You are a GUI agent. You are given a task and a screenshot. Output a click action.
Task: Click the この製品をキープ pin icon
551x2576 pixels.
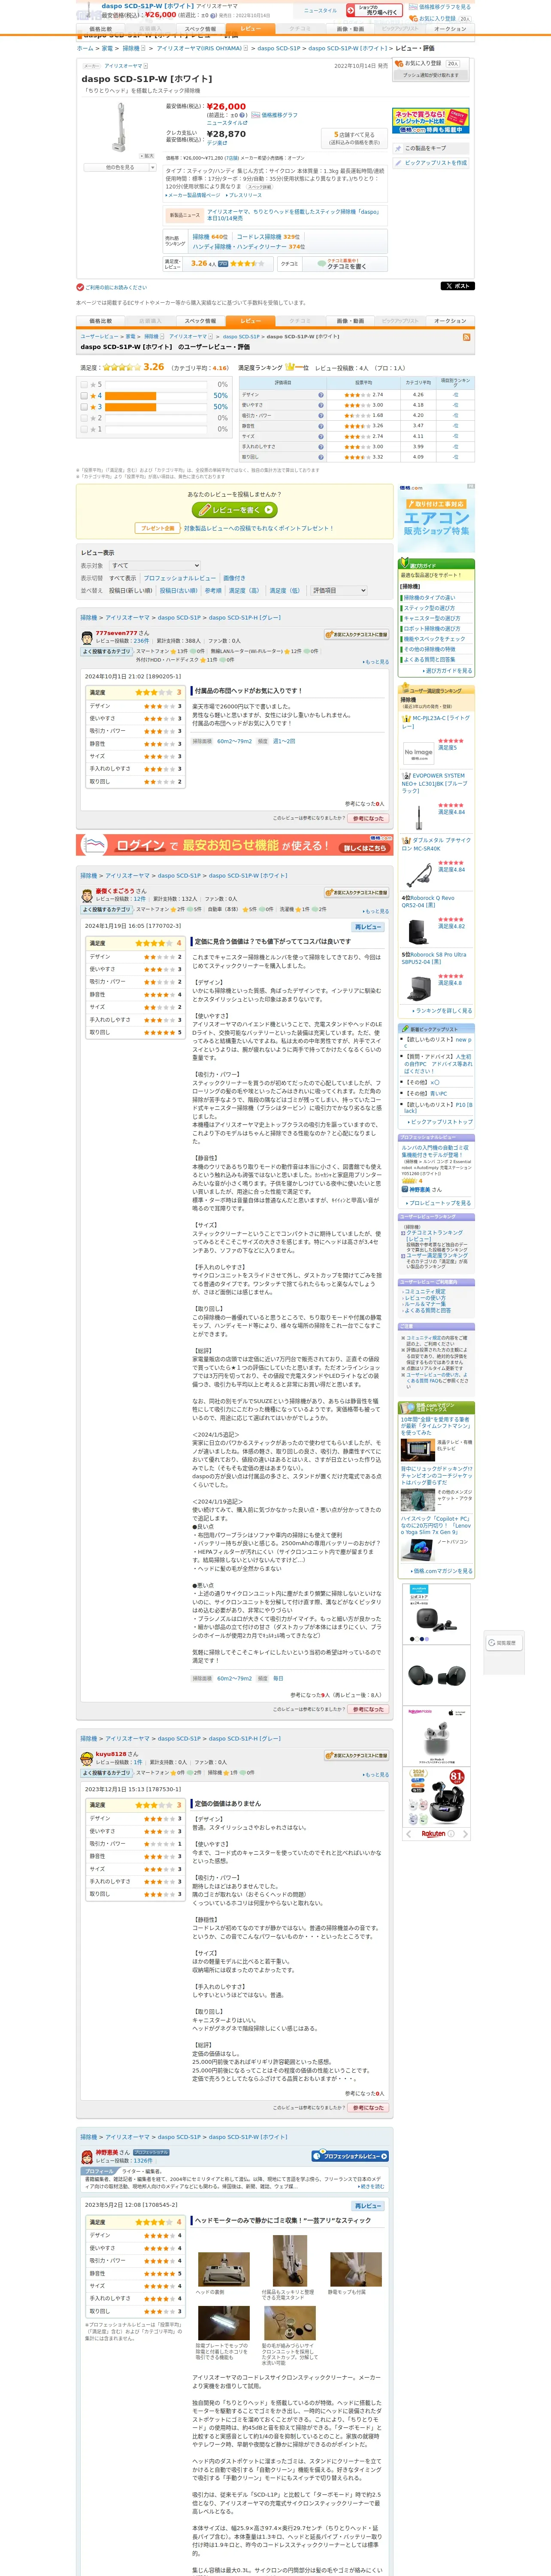397,148
